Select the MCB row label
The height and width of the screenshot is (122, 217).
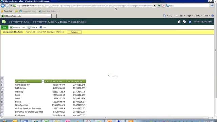17,95
